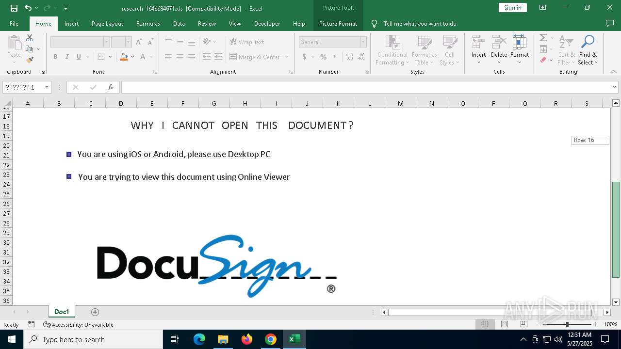Click the Format Painter brush icon

[x=30, y=60]
